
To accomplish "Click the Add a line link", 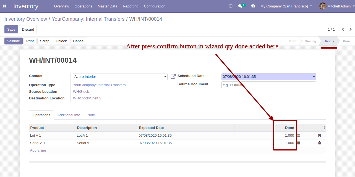I will coord(38,150).
